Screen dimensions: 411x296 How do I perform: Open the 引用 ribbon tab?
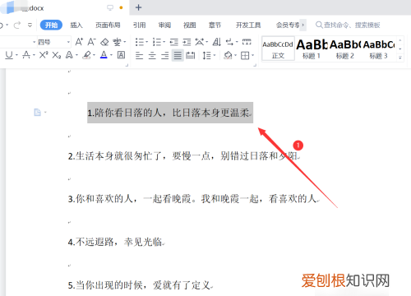pyautogui.click(x=139, y=25)
